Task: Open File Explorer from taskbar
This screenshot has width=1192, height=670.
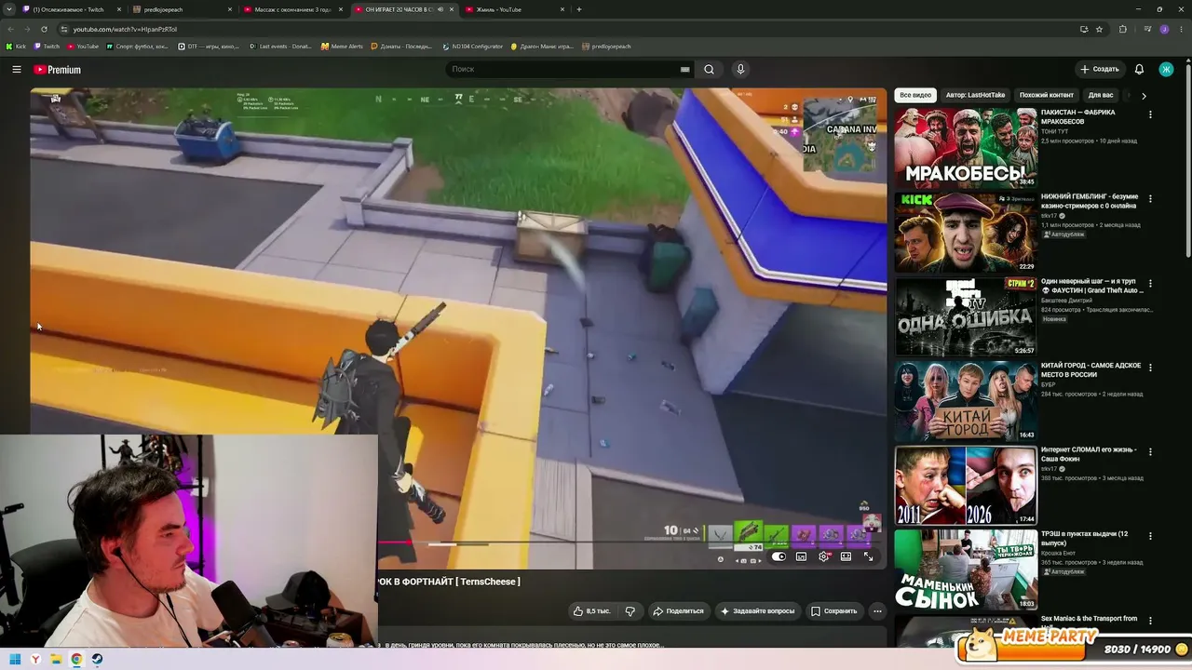Action: coord(56,660)
